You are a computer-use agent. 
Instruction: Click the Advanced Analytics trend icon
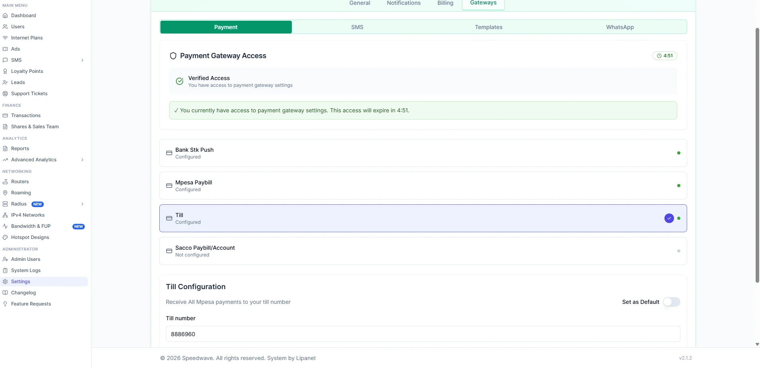coord(5,160)
